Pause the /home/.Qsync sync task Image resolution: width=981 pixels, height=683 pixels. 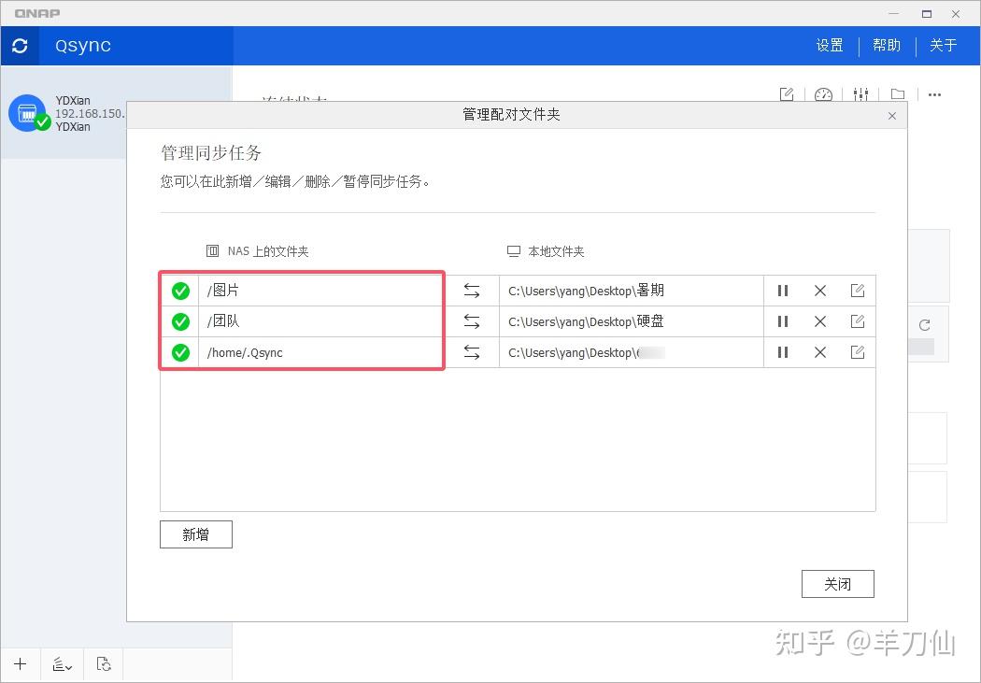783,352
